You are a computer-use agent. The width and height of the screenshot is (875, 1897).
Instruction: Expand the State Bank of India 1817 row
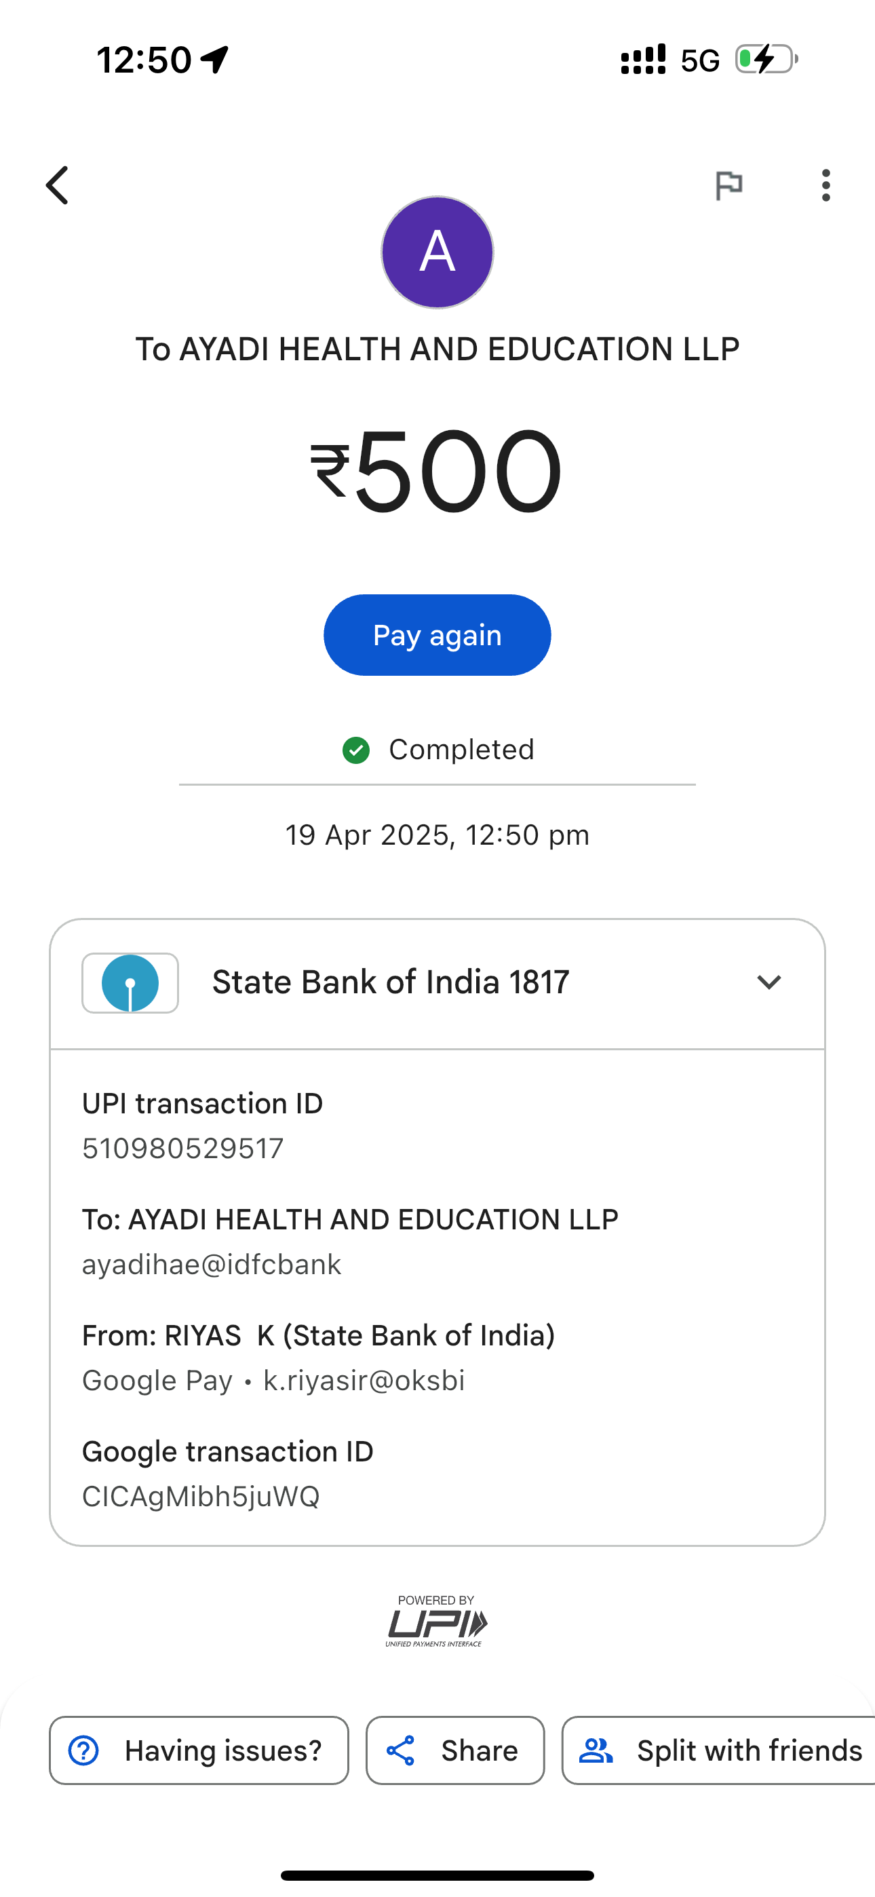coord(391,982)
